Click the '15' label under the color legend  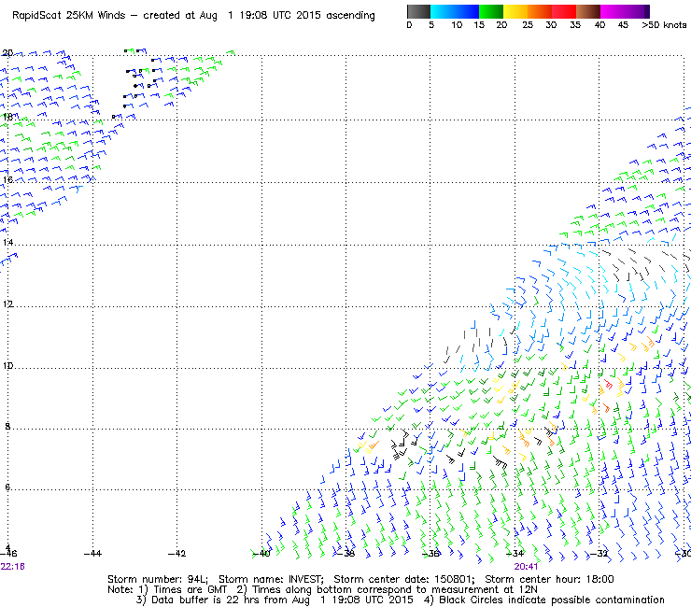pos(479,25)
